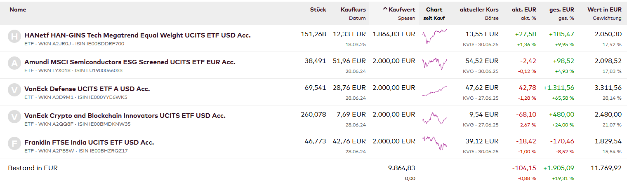Sort by Kaufkurs column header
Viewport: 627px width, 185px height.
pos(353,9)
